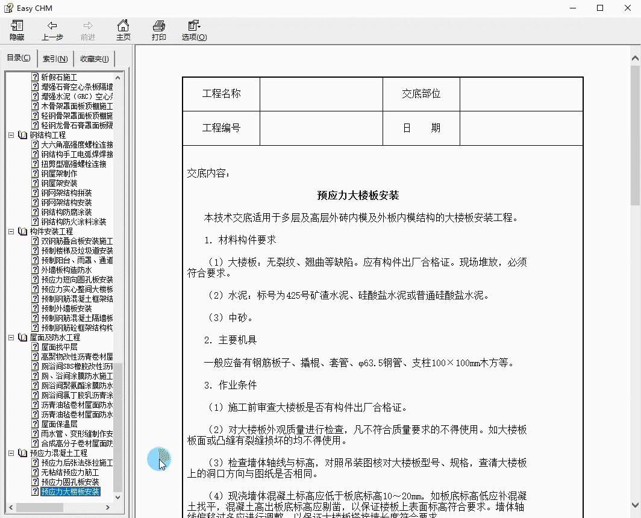
Task: Click the 前进 (Forward) arrow icon
Action: click(x=88, y=26)
